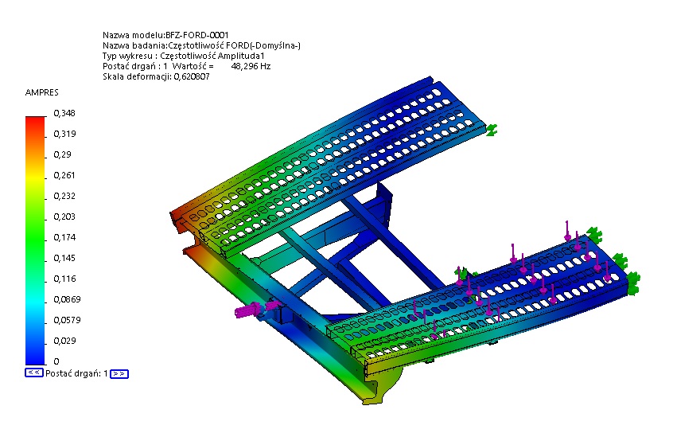The image size is (673, 437).
Task: Click the next mode shape >> button
Action: point(119,373)
